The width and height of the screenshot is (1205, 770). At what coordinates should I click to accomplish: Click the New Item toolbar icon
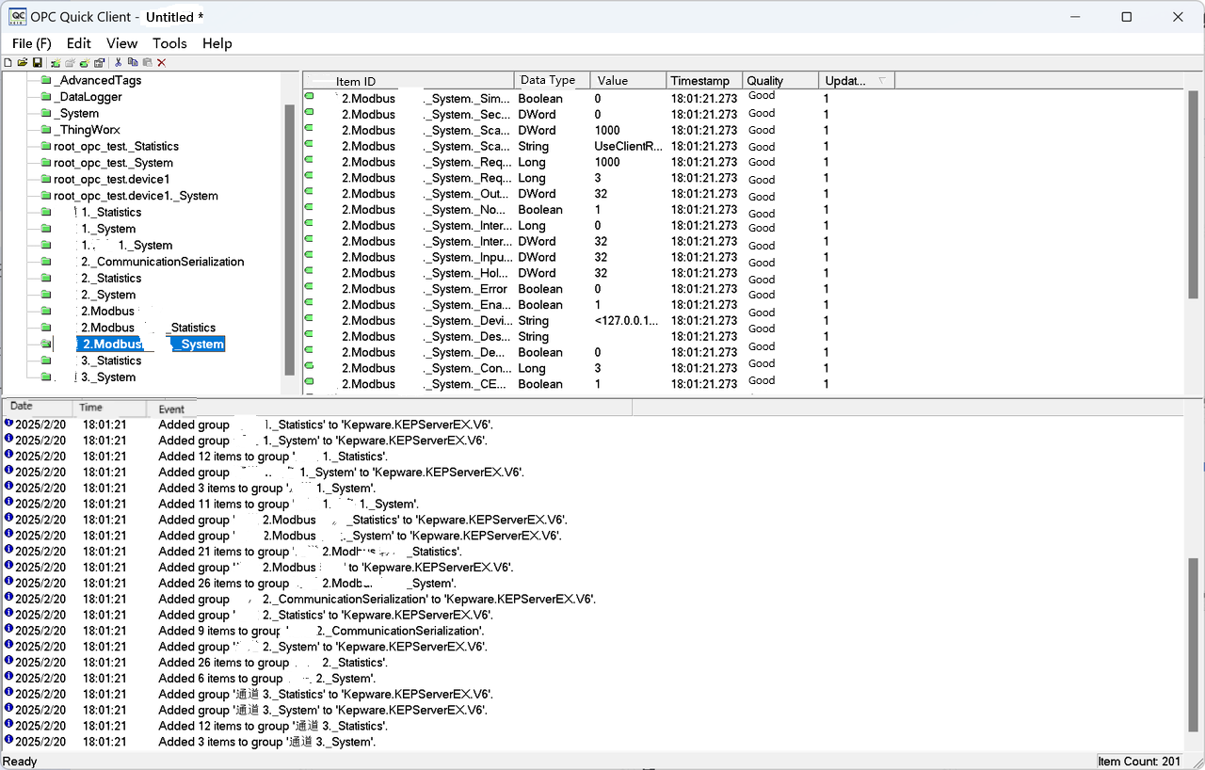click(85, 62)
